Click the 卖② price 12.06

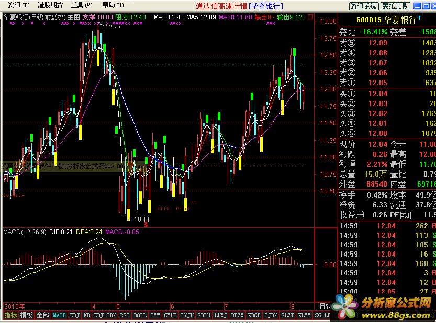pyautogui.click(x=378, y=73)
